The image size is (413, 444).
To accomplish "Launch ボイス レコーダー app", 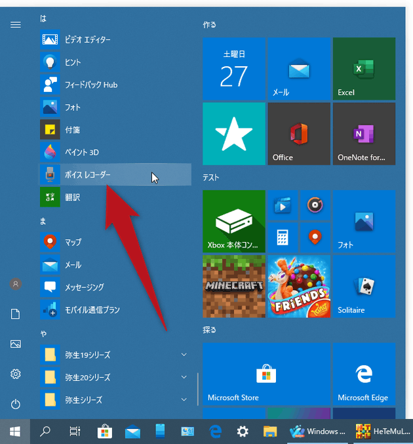I will (115, 174).
